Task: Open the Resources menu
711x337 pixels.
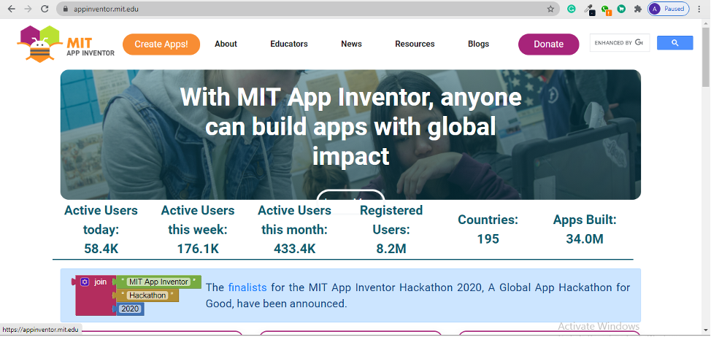Action: coord(415,44)
